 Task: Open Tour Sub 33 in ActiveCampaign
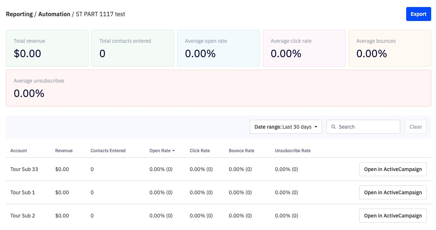click(x=393, y=170)
